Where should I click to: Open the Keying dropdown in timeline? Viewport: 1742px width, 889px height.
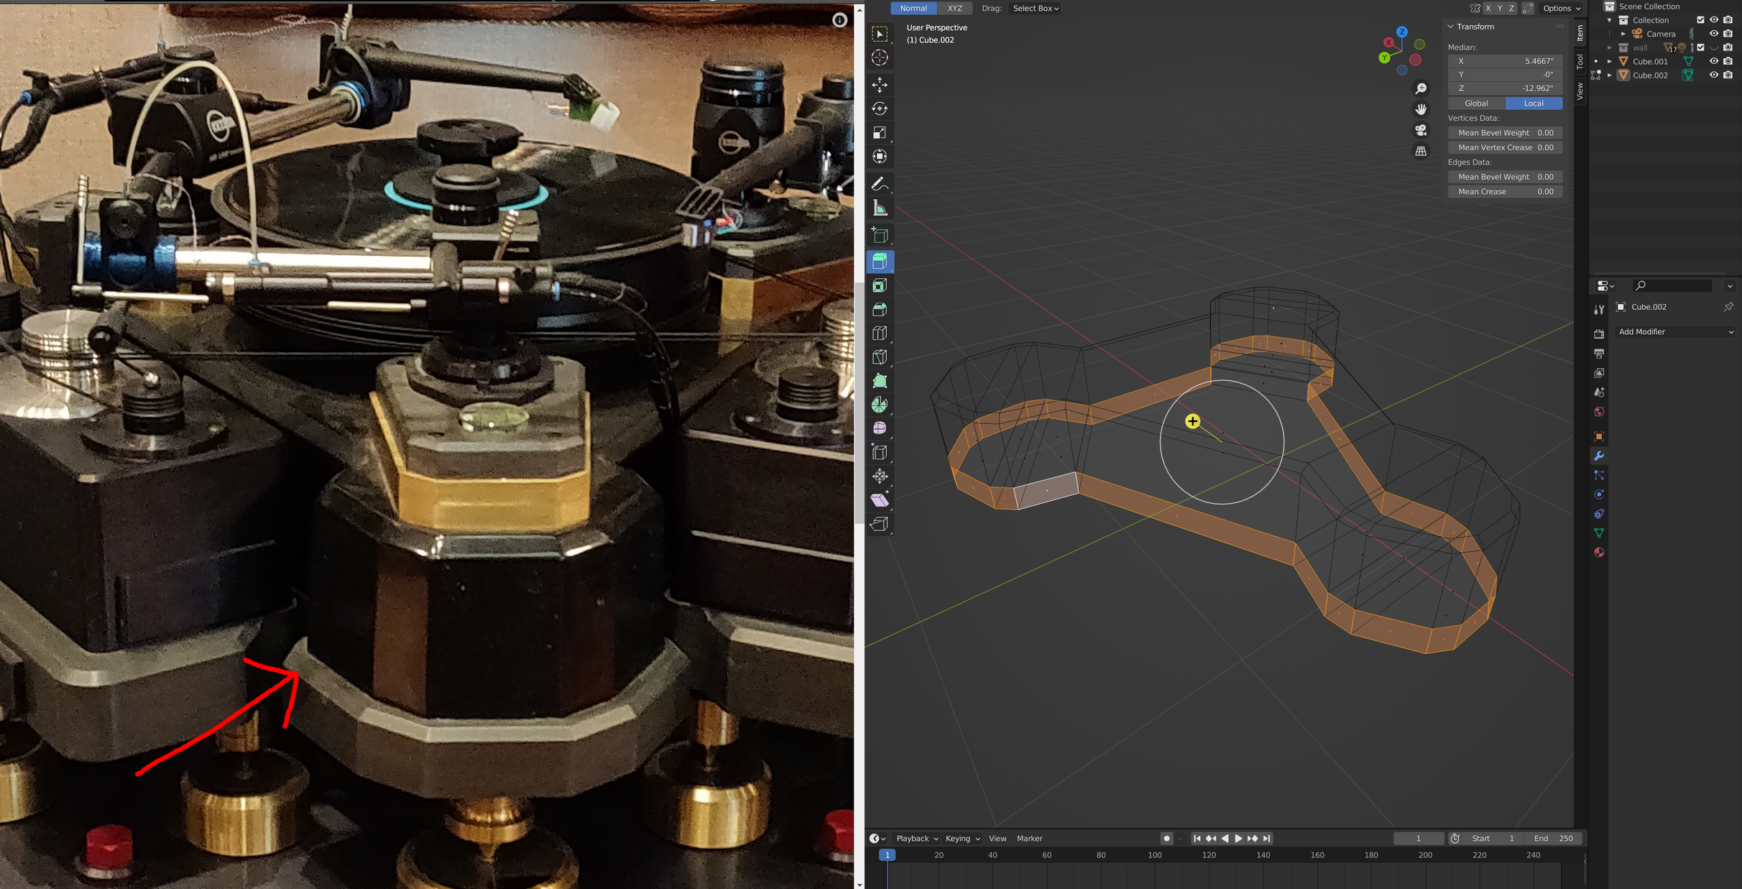coord(962,838)
